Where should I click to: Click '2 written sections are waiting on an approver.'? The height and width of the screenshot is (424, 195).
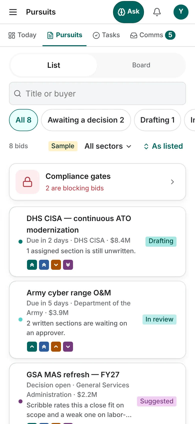tap(77, 328)
